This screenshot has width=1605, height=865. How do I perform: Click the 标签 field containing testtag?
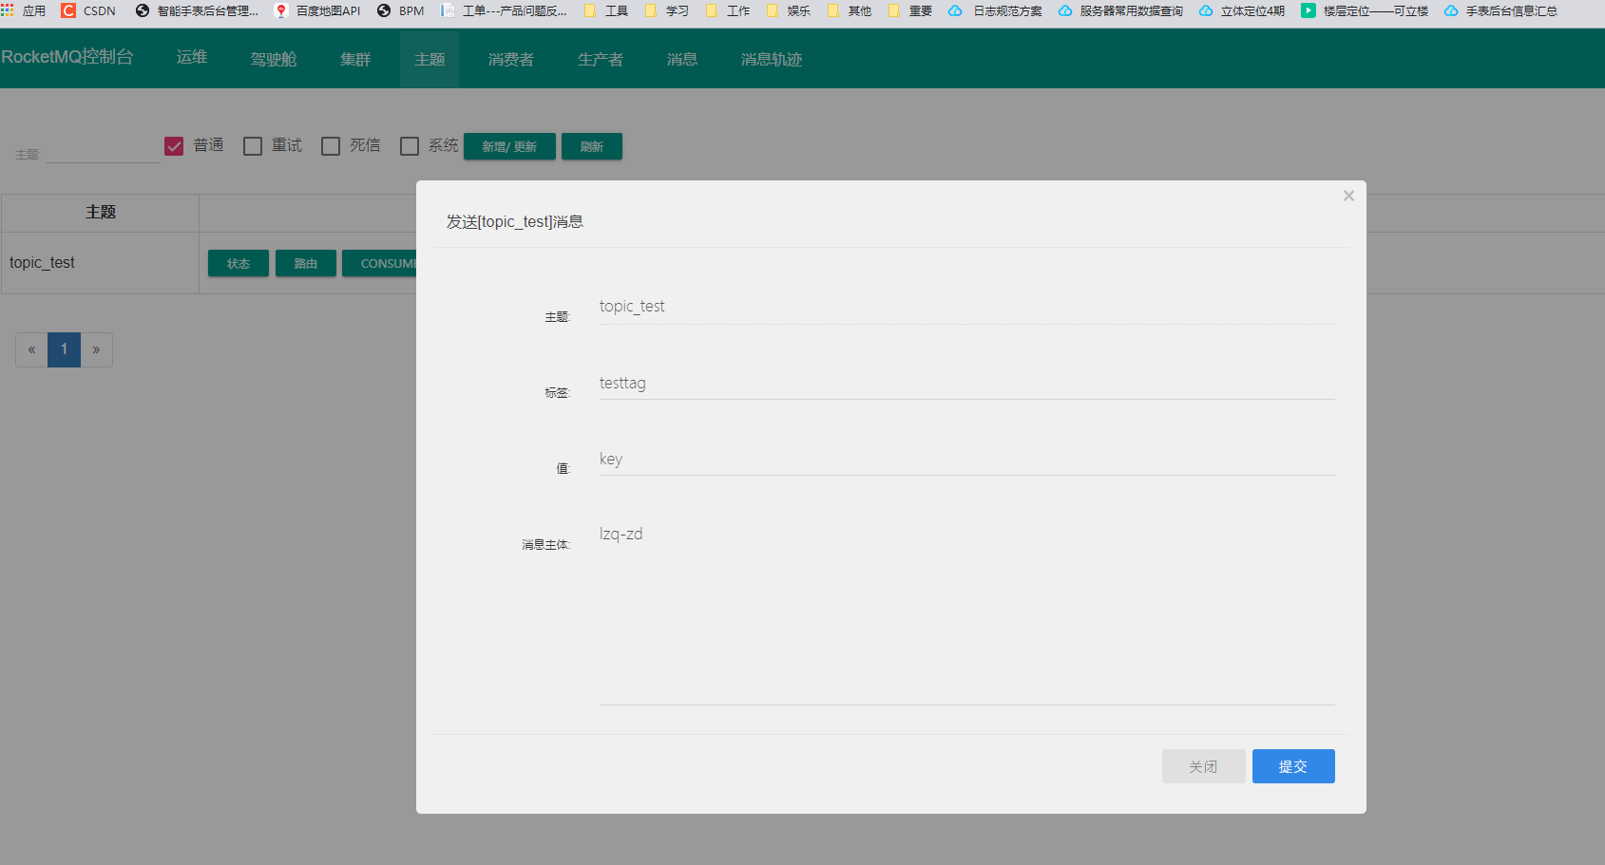pyautogui.click(x=966, y=383)
